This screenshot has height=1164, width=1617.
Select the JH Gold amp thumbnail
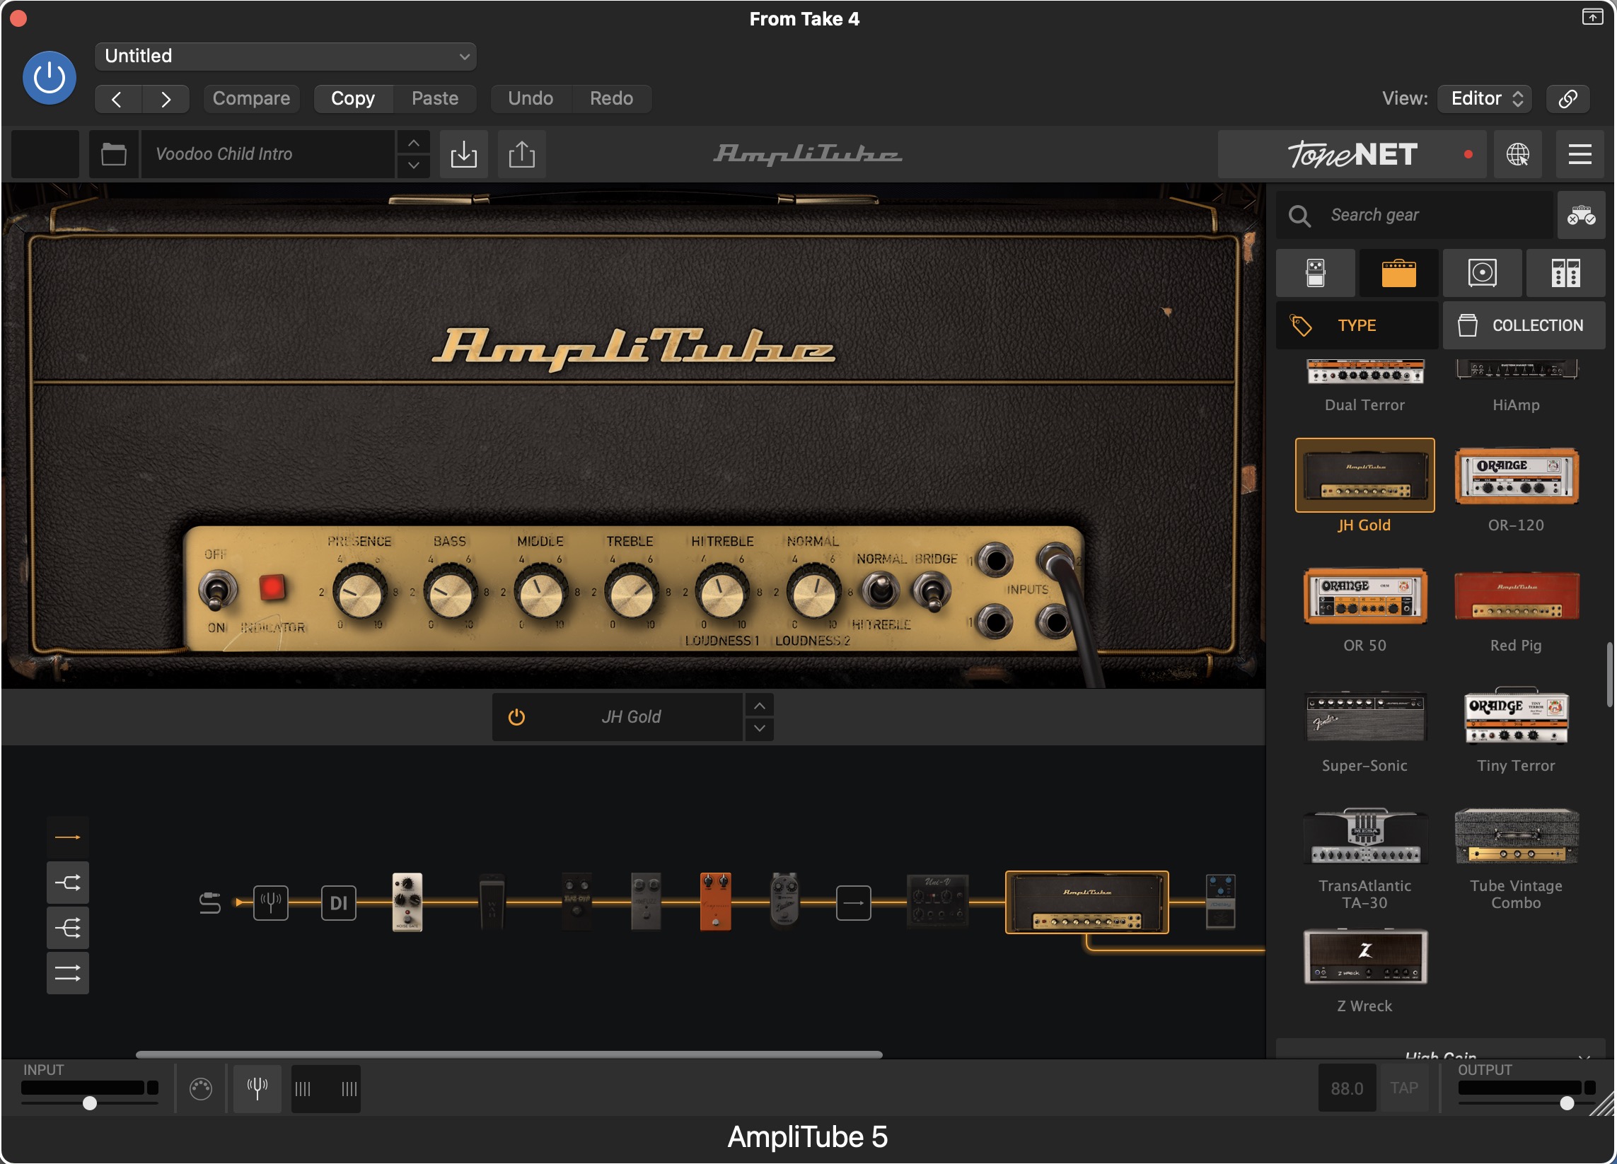(x=1364, y=475)
